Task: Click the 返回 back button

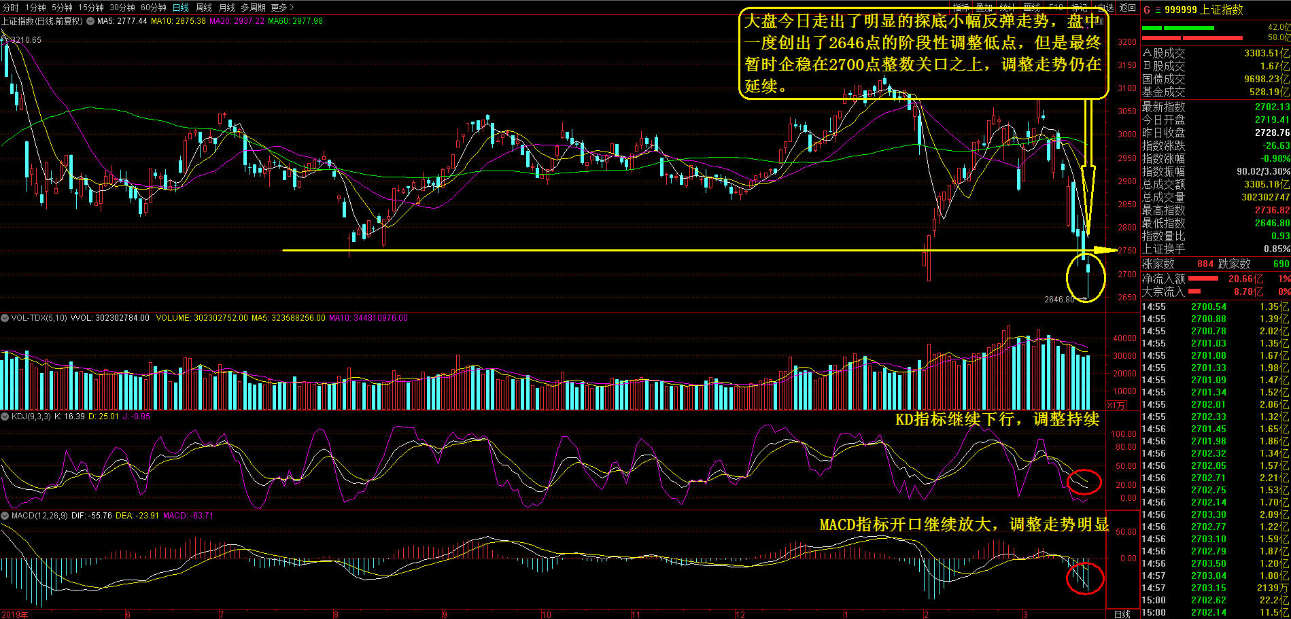Action: (1128, 7)
